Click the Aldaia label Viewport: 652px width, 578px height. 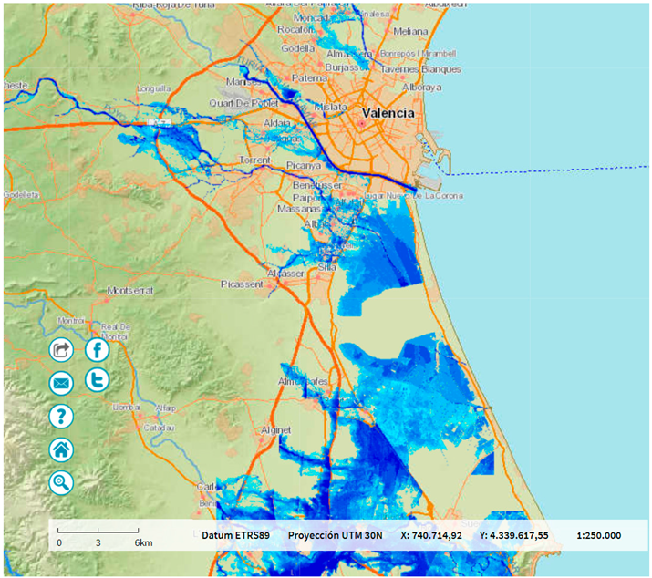[277, 123]
